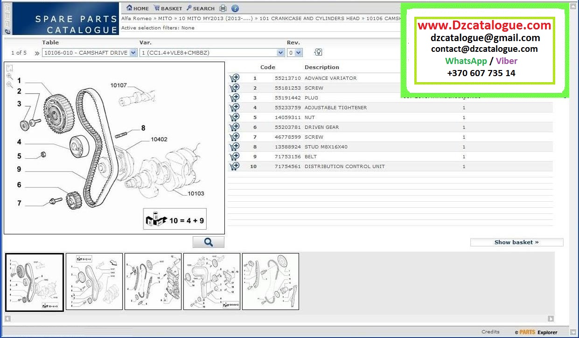Viewport: 579px width, 338px height.
Task: Click the STUD M8X16X40 description
Action: 326,147
